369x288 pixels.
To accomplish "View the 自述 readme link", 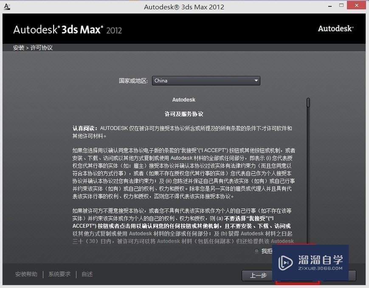I will click(x=87, y=274).
